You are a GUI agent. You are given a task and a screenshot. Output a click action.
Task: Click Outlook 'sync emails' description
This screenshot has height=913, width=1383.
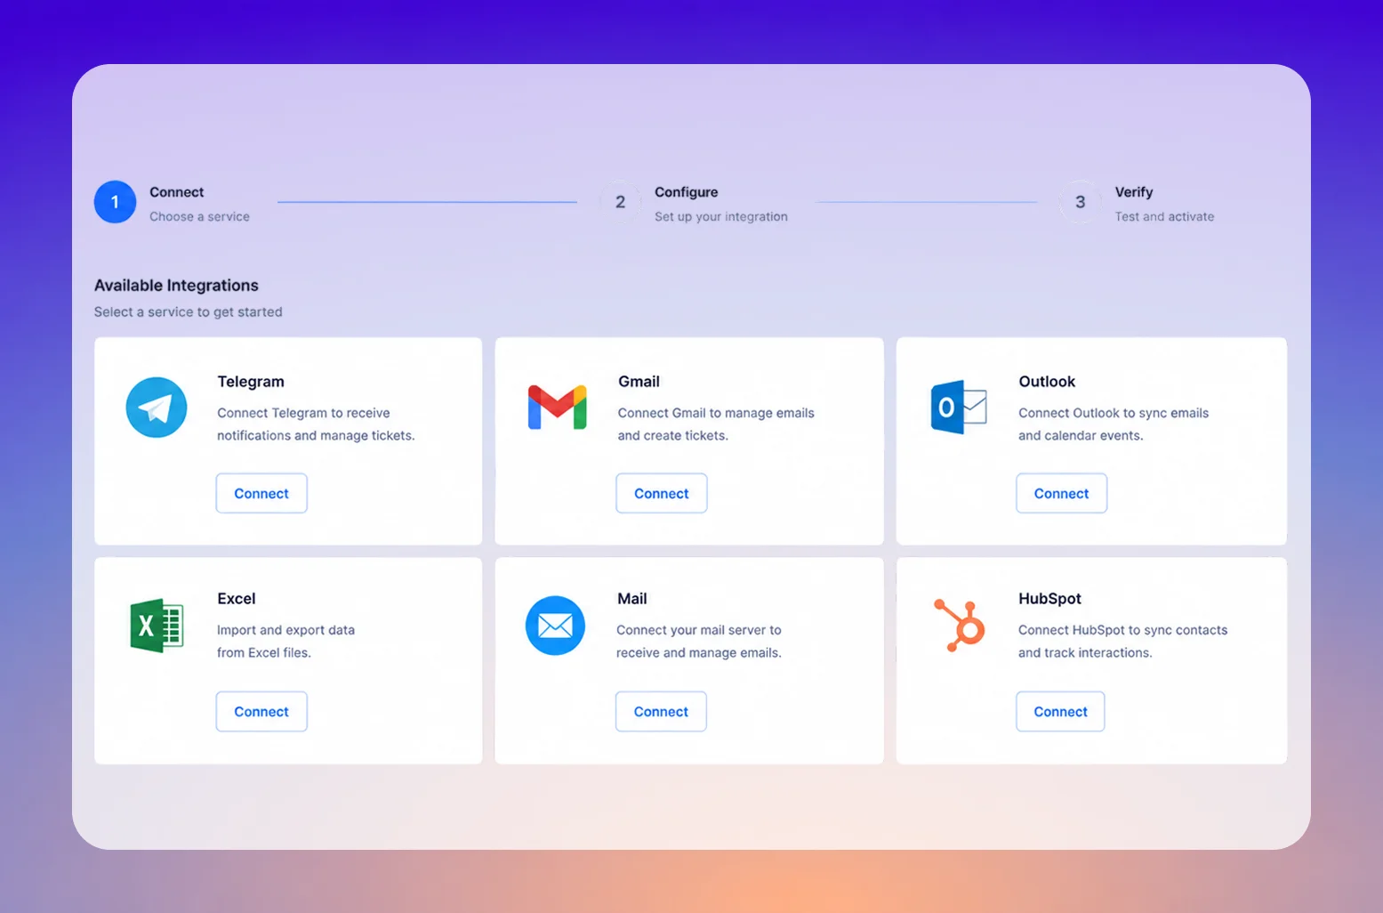click(x=1114, y=424)
